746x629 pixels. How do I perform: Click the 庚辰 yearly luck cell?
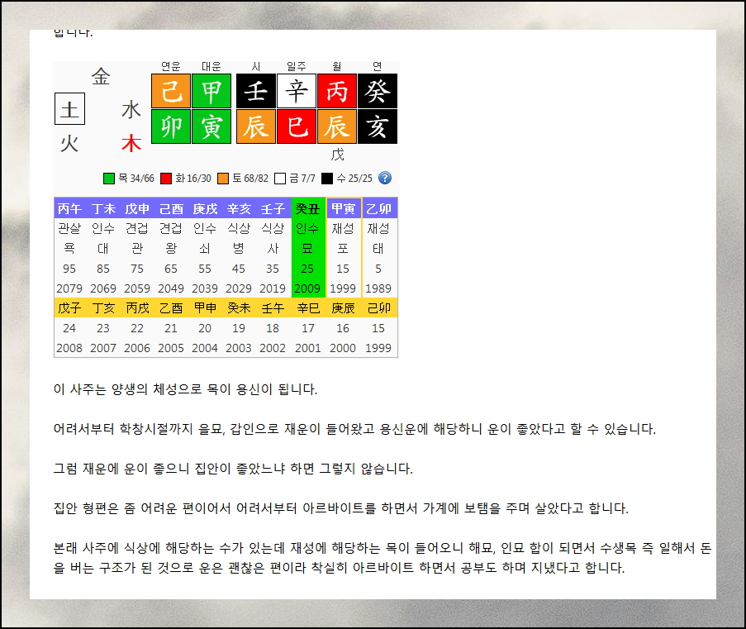click(x=343, y=308)
